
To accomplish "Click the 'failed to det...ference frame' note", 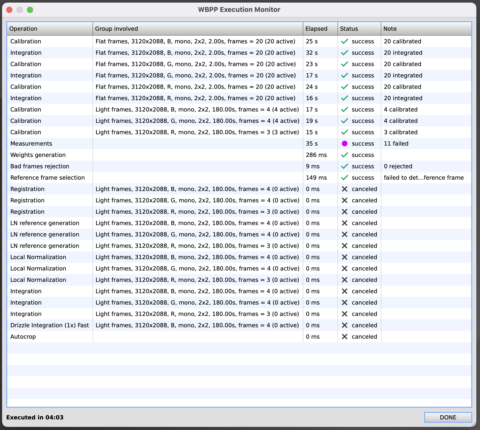I will point(423,178).
